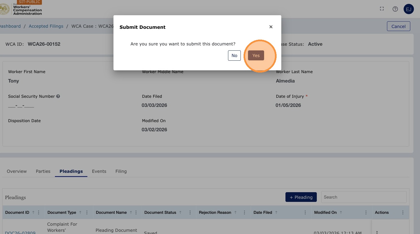Click the Active case status text
The height and width of the screenshot is (234, 420).
click(x=315, y=44)
